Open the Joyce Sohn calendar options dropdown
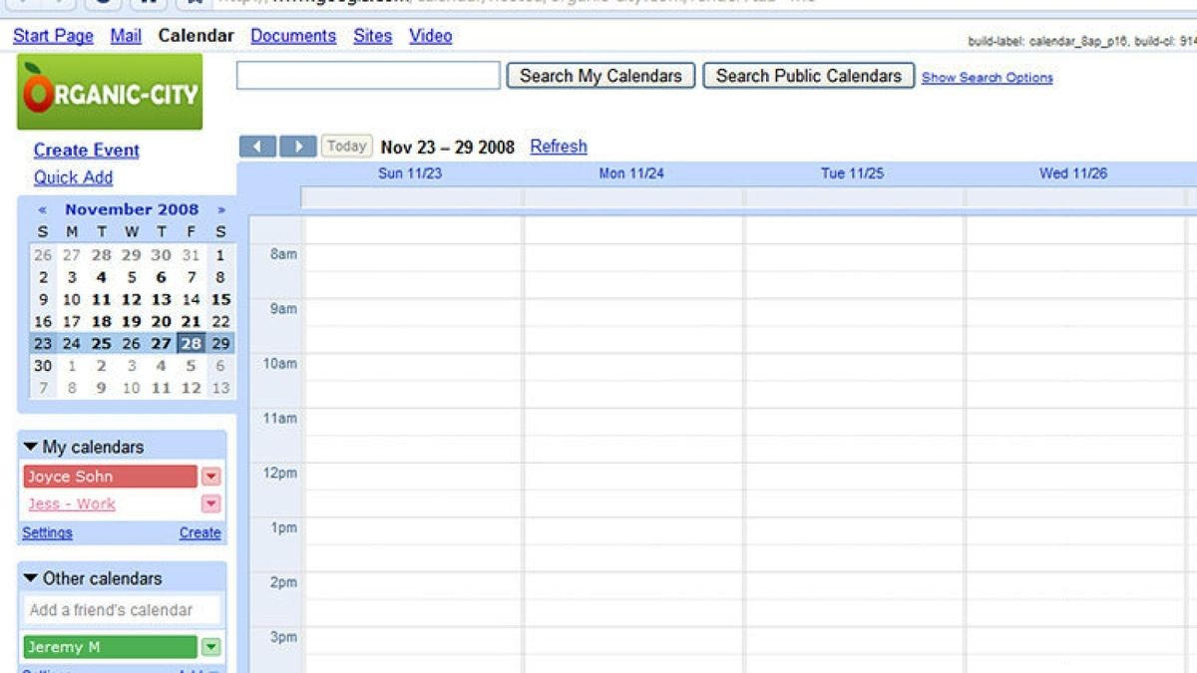 209,476
